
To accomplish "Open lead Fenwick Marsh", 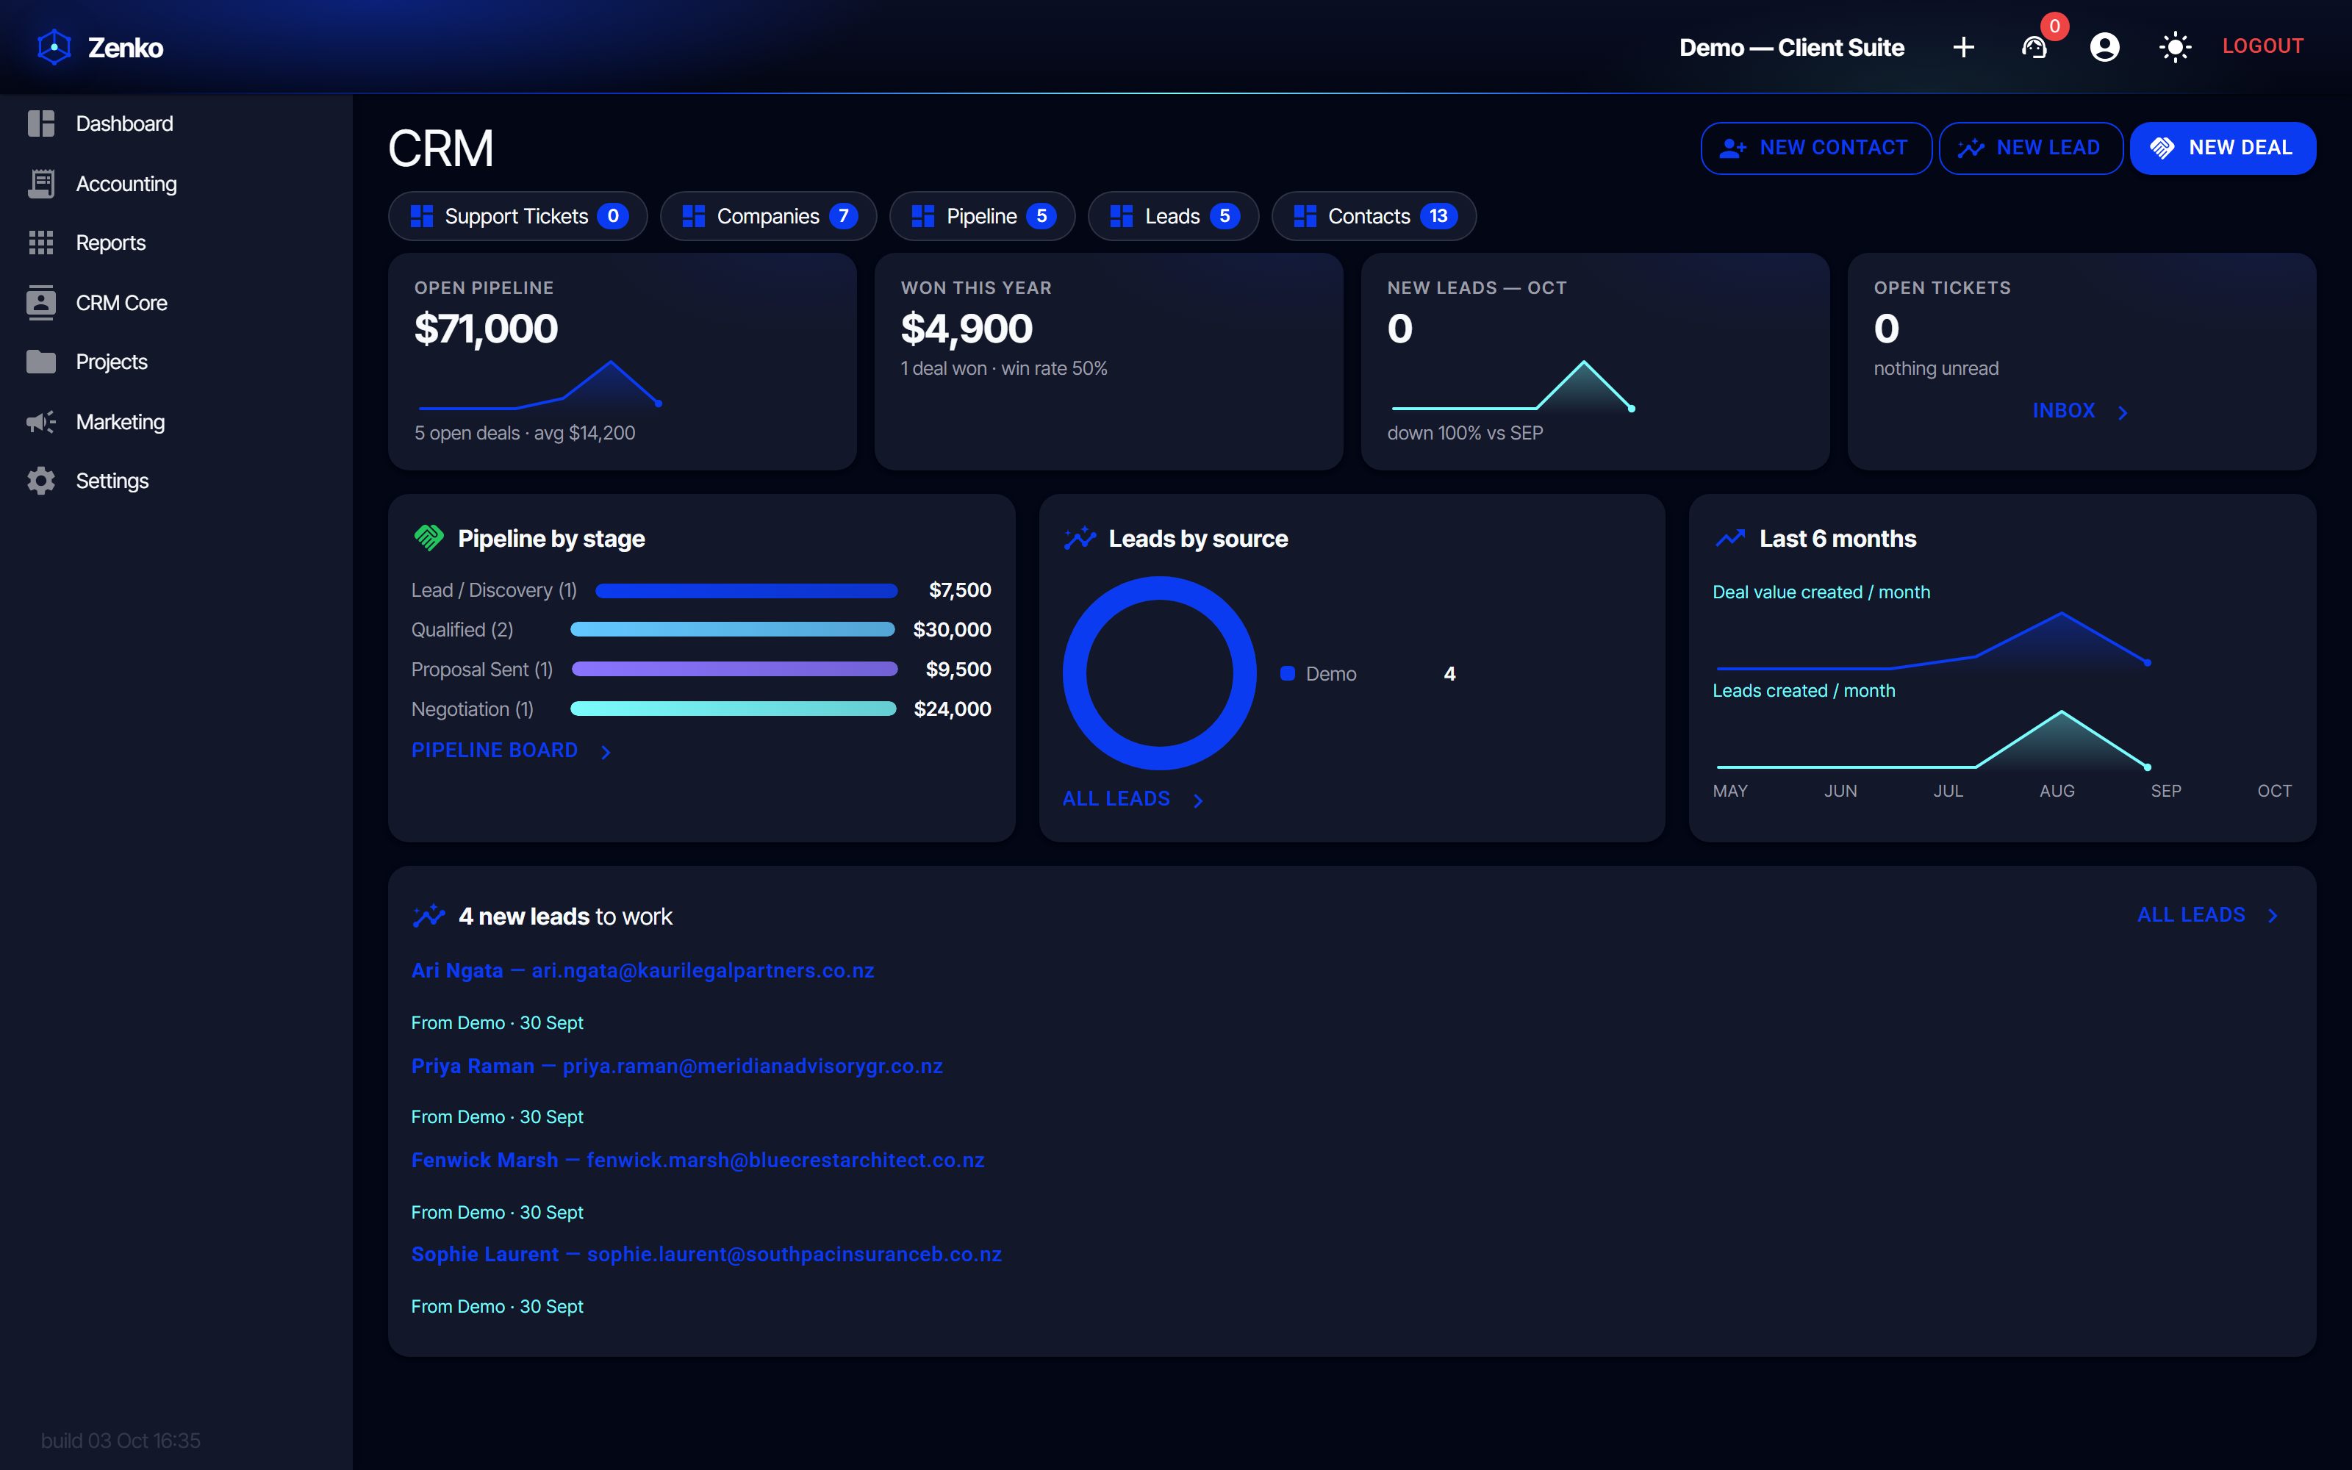I will [x=697, y=1160].
